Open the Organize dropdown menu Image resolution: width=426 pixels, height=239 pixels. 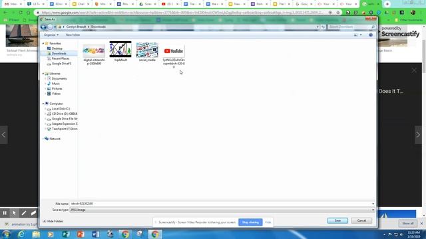pos(51,35)
